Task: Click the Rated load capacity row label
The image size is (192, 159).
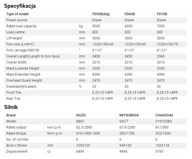Action: point(21,26)
